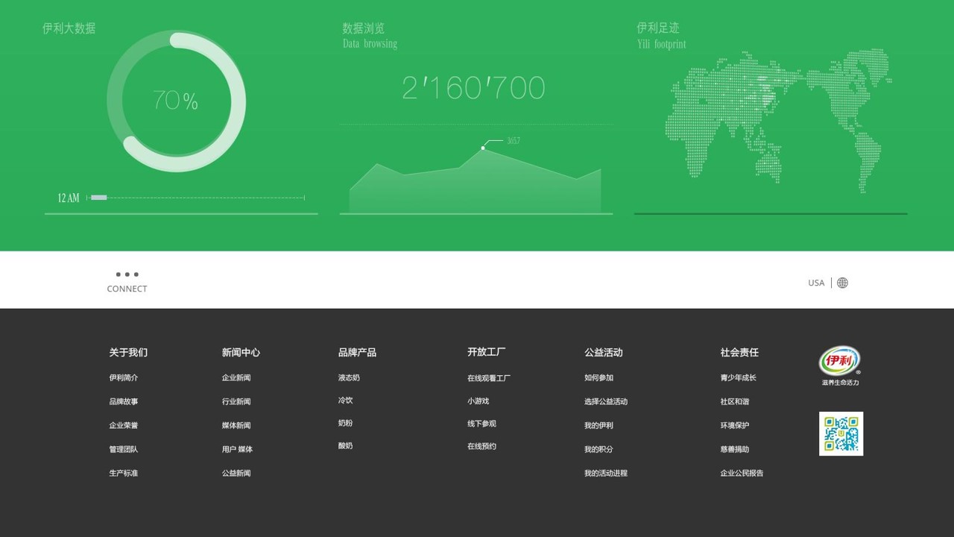The image size is (954, 537).
Task: Open 企业新闻 link
Action: (x=236, y=377)
